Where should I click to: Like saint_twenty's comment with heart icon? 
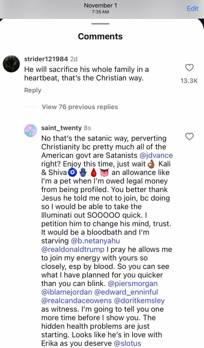(189, 137)
